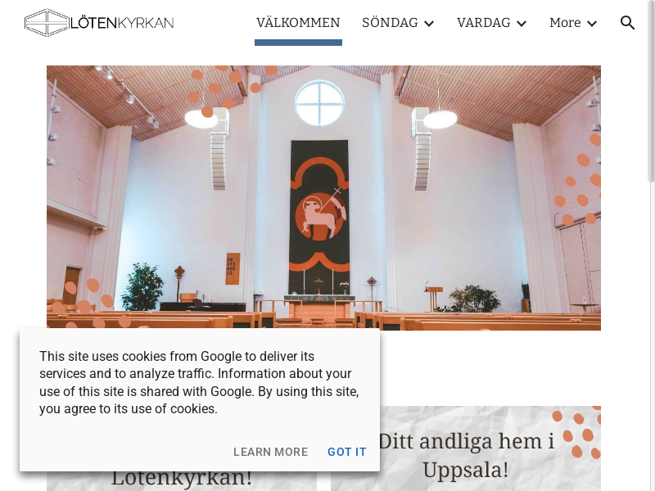Select the VÄLKOMMEN tab
The height and width of the screenshot is (491, 655).
coord(298,23)
